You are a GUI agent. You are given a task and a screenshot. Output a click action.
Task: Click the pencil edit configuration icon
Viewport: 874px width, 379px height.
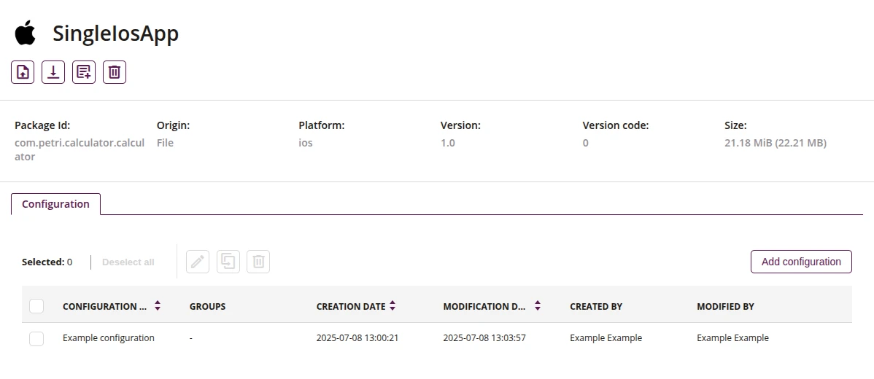[x=198, y=262]
